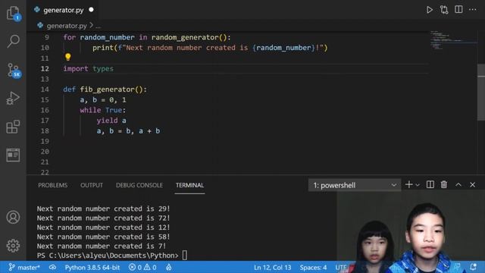Click terminal output line ending in 58!
Screen dimensions: 485x273
click(x=103, y=237)
